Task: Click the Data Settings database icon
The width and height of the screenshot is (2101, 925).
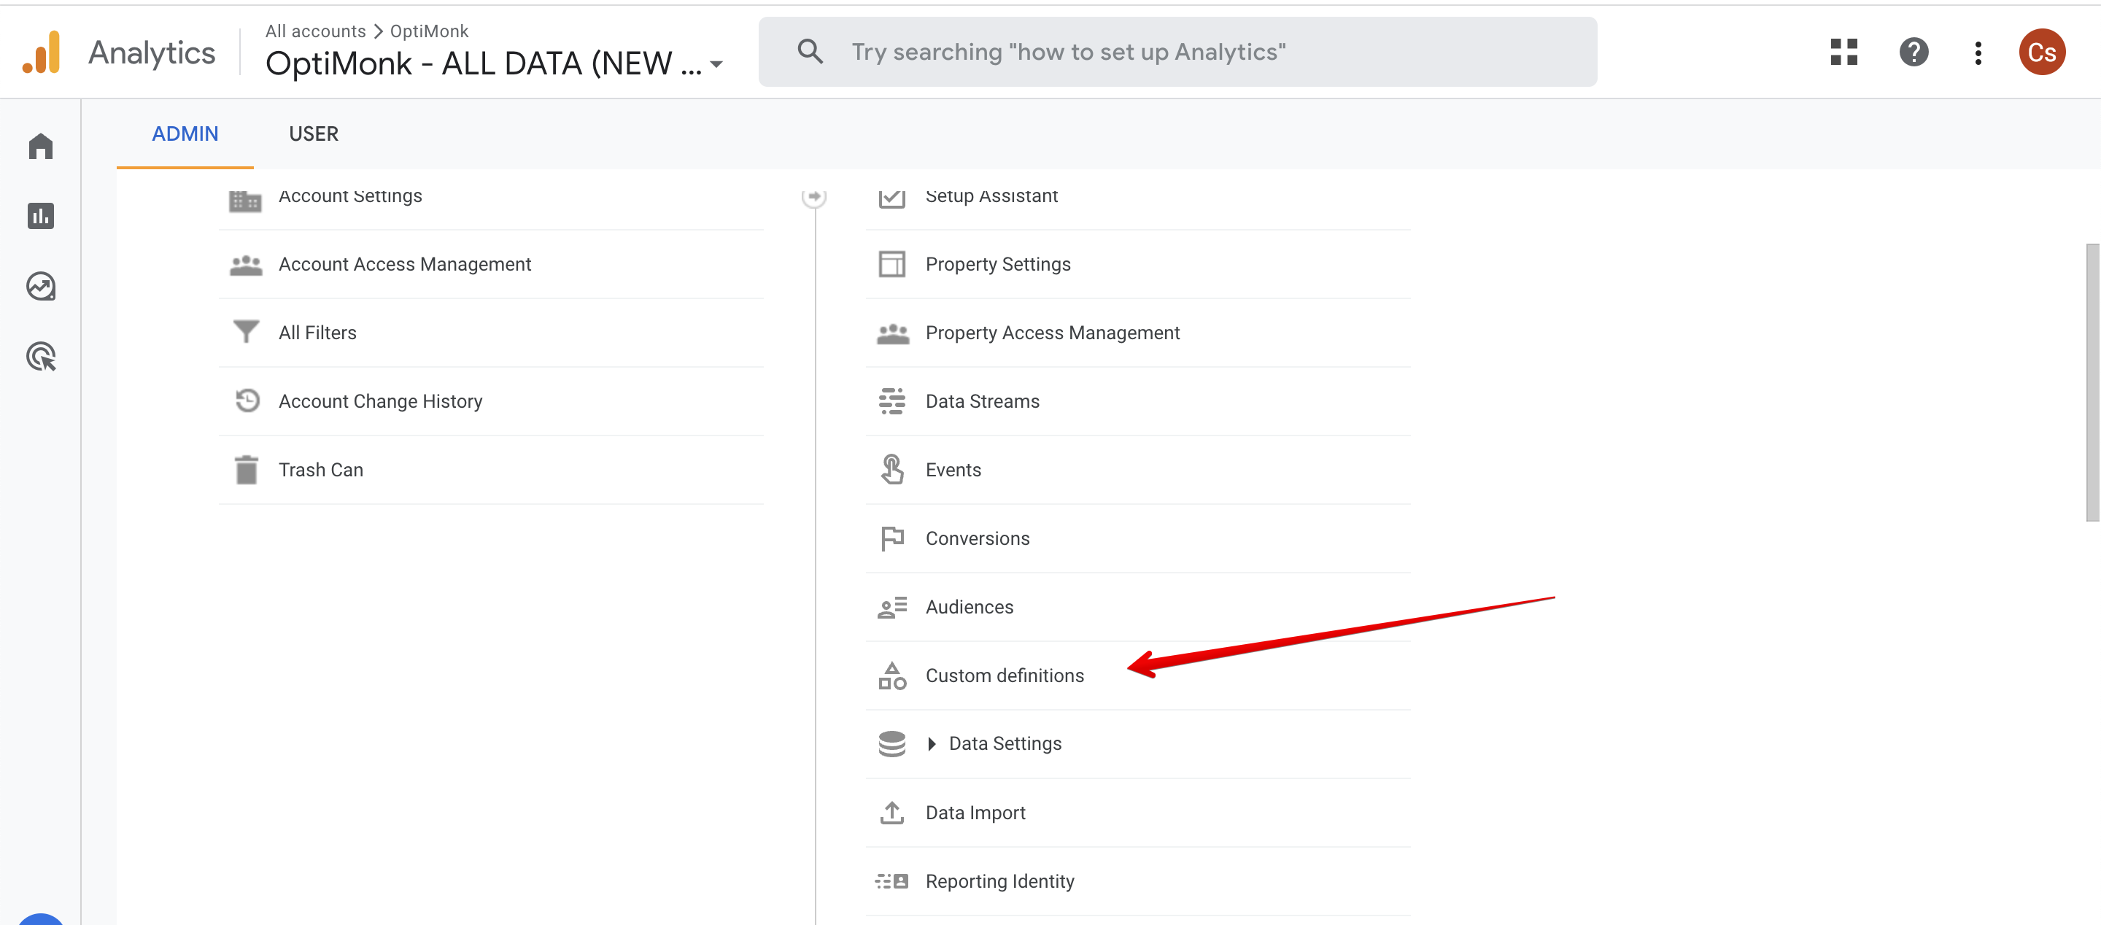Action: (891, 743)
